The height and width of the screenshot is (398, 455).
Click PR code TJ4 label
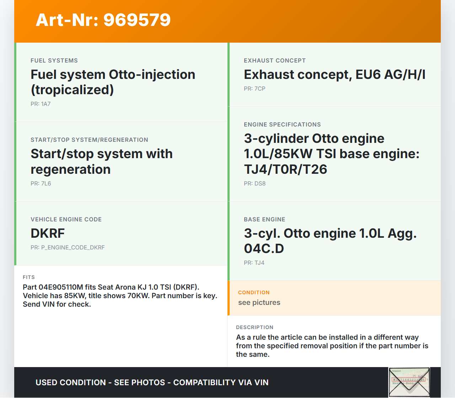[x=254, y=263]
